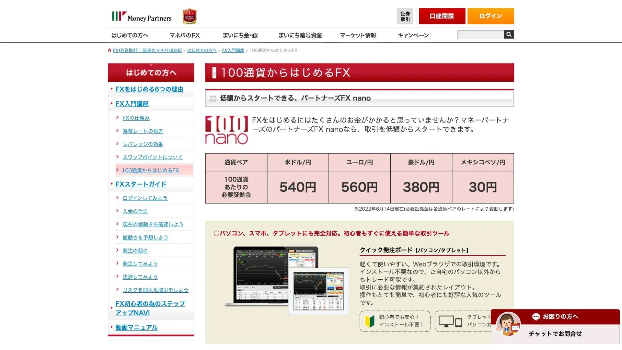
Task: Click the Money Partners logo
Action: click(142, 17)
